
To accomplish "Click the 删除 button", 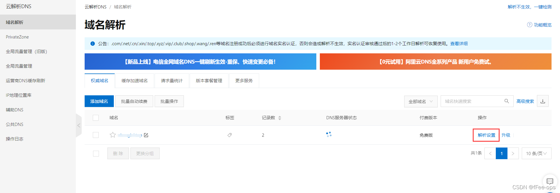I will click(x=118, y=153).
